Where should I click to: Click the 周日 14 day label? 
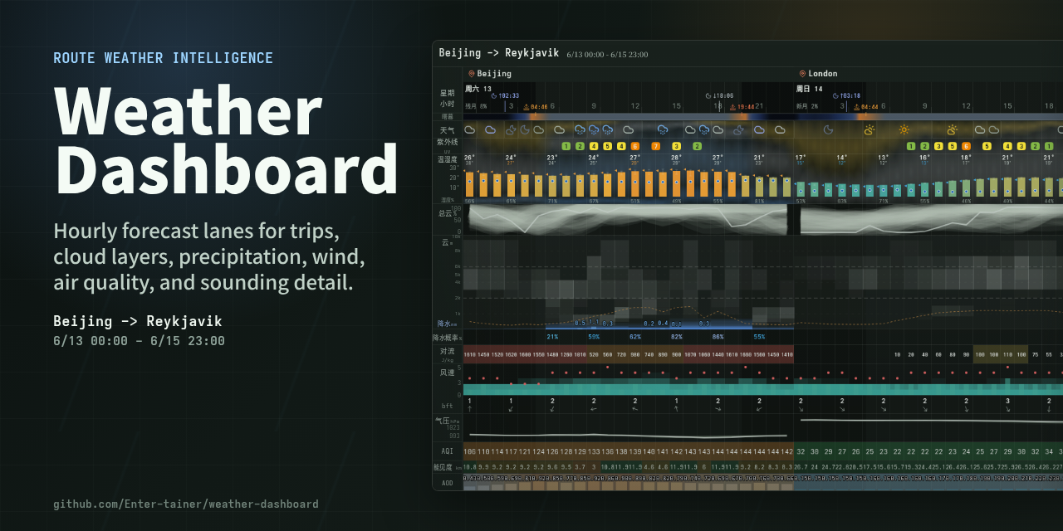(810, 89)
